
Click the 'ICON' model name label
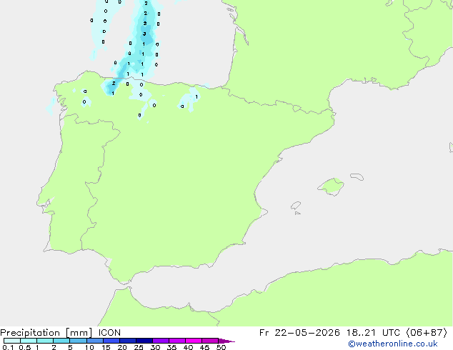[109, 333]
